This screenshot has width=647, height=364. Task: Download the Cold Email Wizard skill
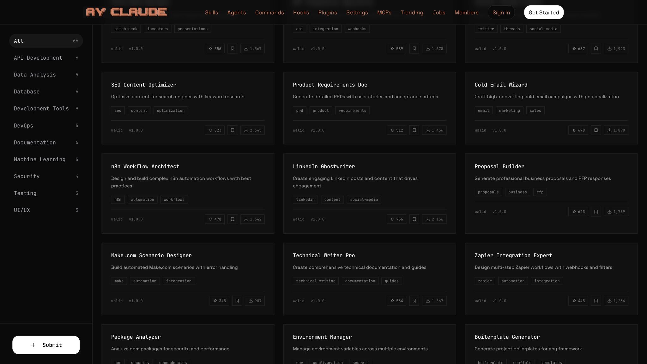coord(616,130)
